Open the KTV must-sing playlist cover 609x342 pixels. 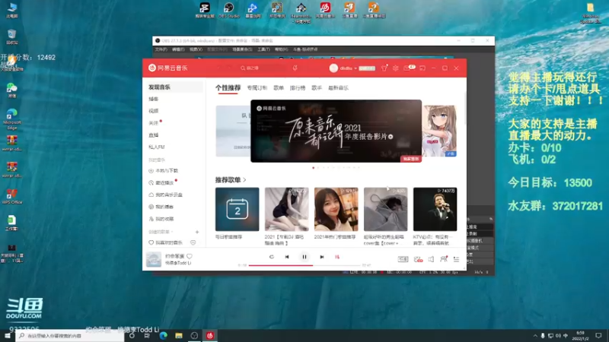(435, 210)
